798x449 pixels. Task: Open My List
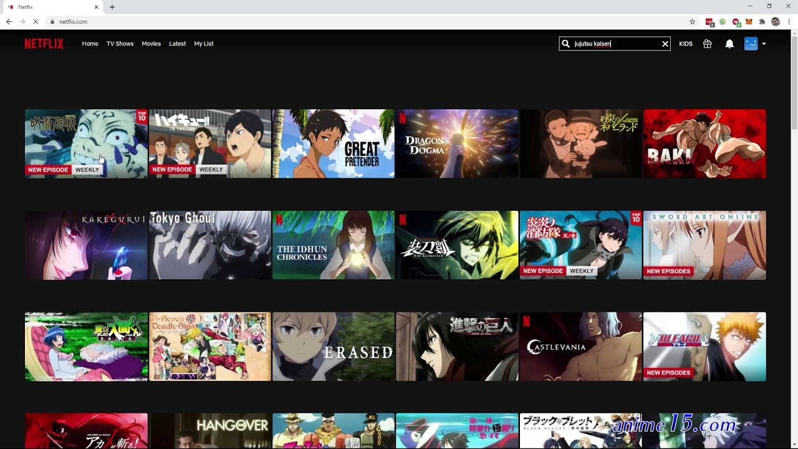tap(204, 44)
